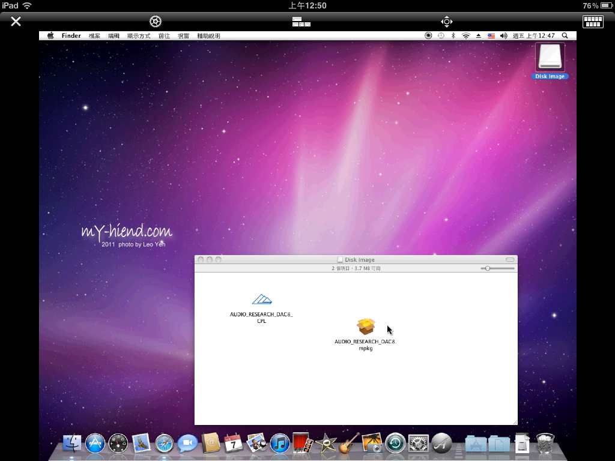
Task: Show the modifier keys panel icon
Action: (301, 22)
